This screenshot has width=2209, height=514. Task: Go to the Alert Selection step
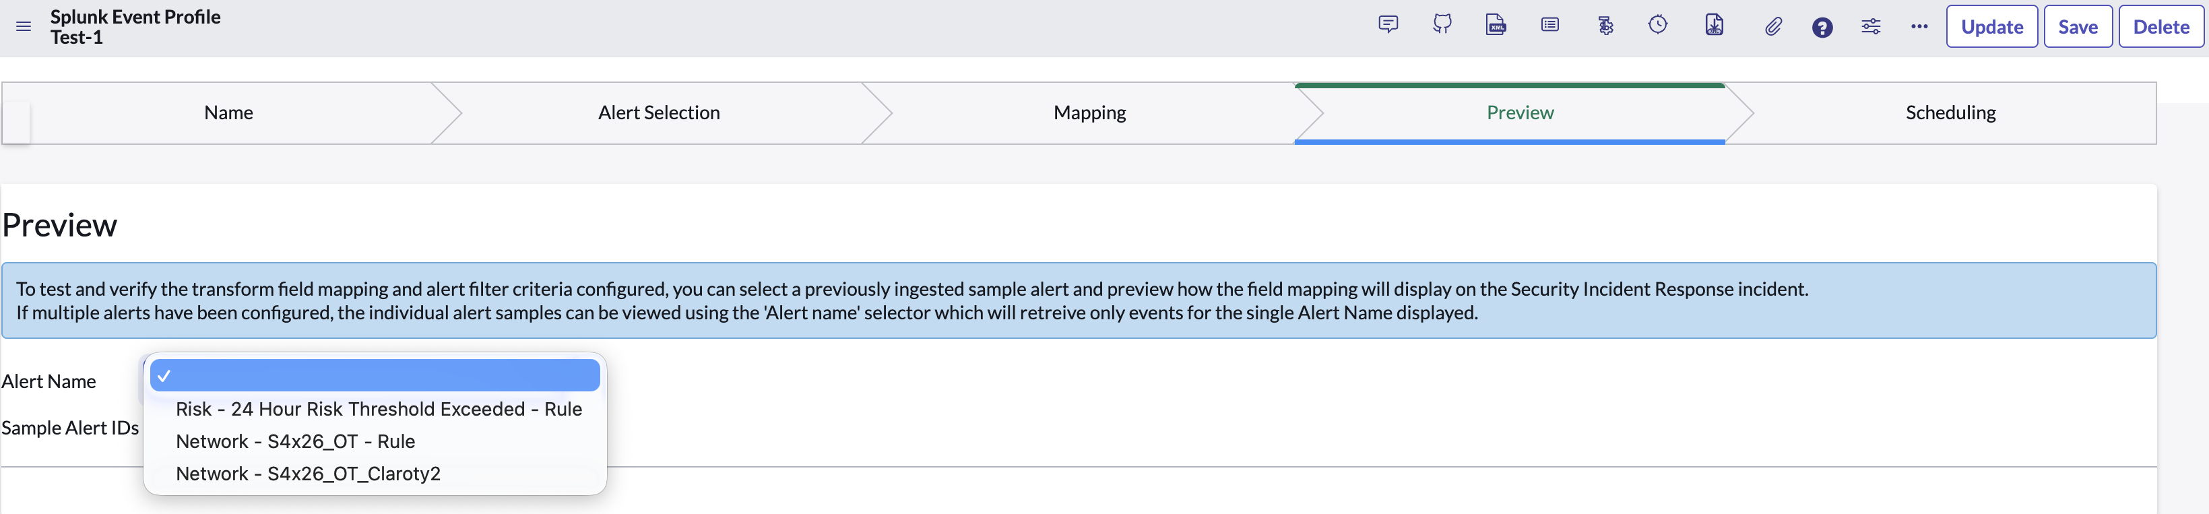pos(659,113)
